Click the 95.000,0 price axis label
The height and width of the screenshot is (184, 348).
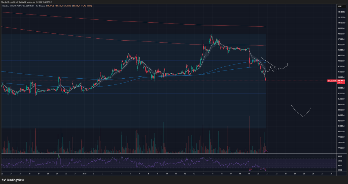[x=340, y=50]
